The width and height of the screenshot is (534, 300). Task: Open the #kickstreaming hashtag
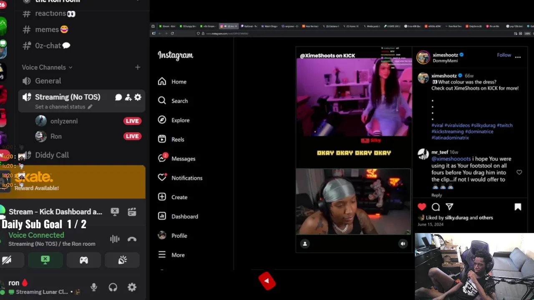pyautogui.click(x=448, y=131)
